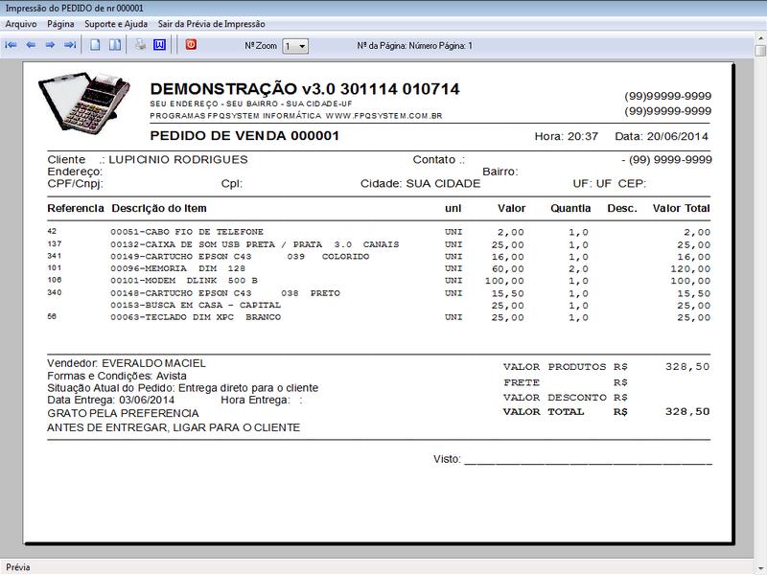Viewport: 767px width, 575px height.
Task: Open the print dialog via printer icon
Action: click(140, 42)
